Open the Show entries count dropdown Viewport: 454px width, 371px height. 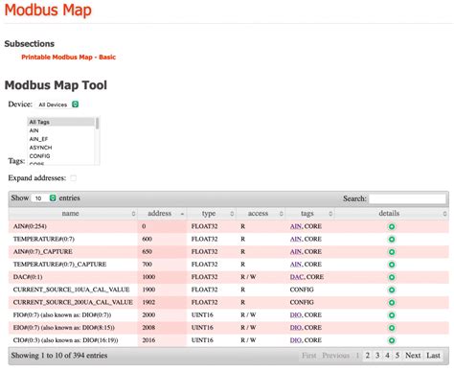coord(44,198)
